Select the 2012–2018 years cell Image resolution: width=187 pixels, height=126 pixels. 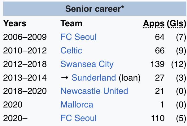[25, 64]
